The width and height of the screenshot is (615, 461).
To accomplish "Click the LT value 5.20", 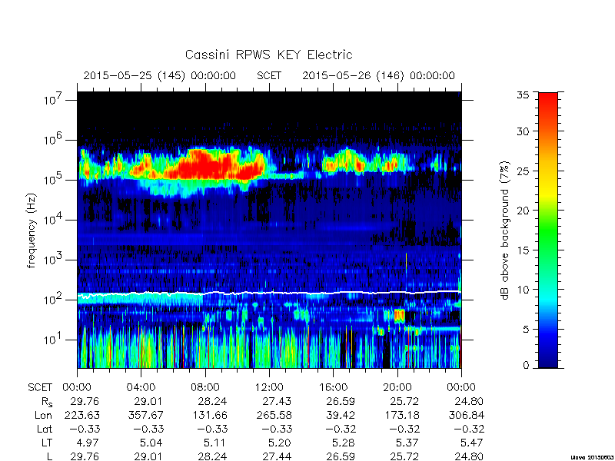I will point(280,443).
